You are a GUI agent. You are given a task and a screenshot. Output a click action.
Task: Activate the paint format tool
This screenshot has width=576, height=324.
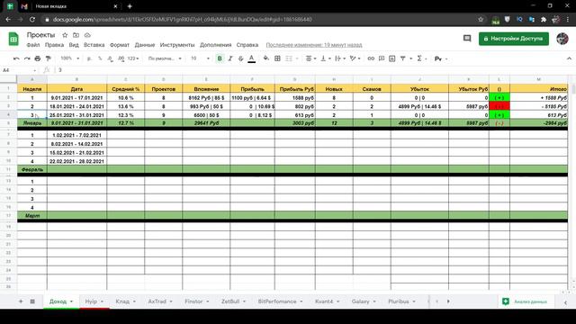coord(48,58)
